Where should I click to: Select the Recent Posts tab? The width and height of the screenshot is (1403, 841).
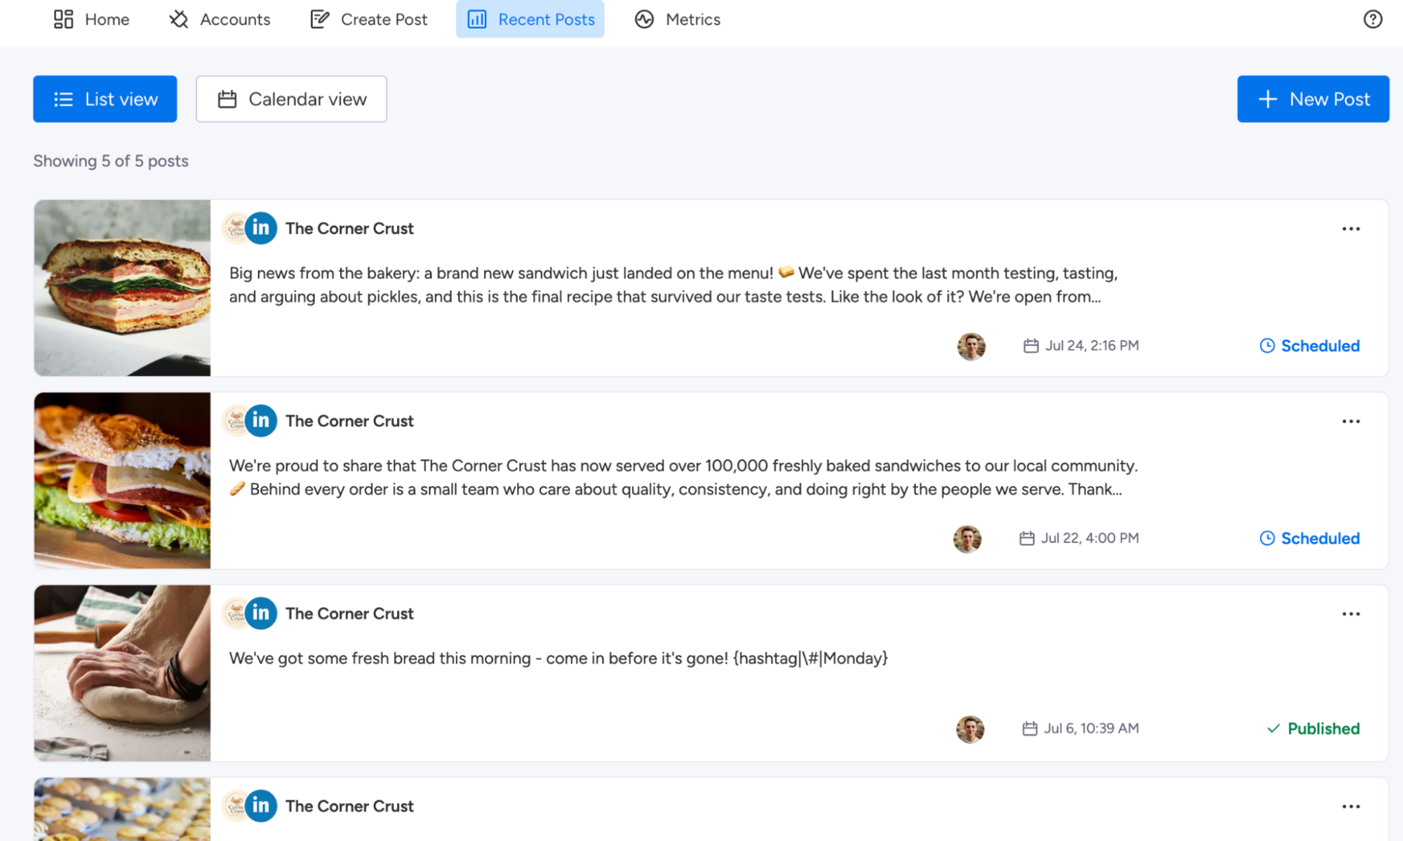[x=530, y=19]
